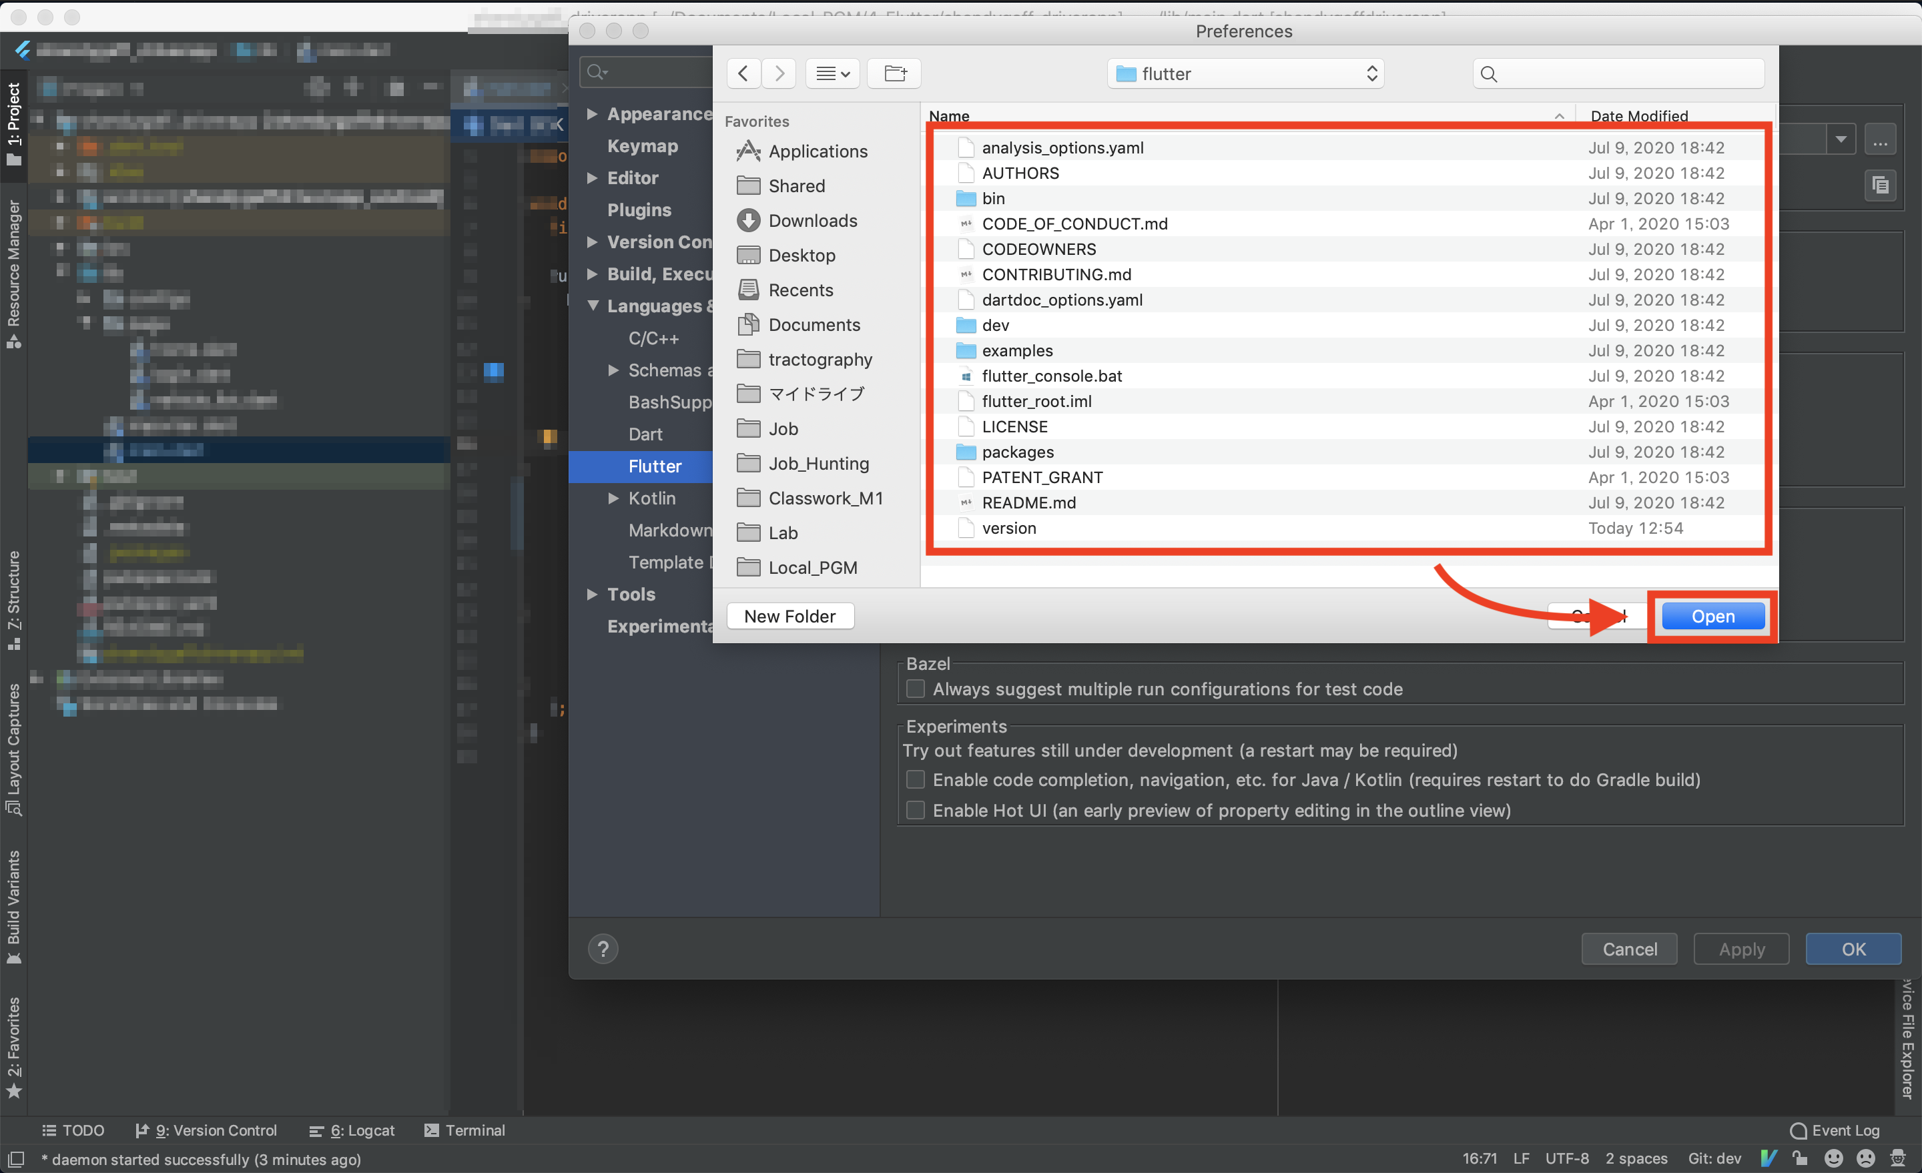Open the Logcat tool window
The width and height of the screenshot is (1922, 1173).
pos(352,1130)
